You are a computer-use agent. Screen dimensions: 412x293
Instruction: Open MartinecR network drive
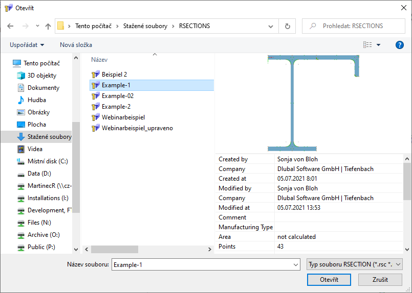[45, 186]
